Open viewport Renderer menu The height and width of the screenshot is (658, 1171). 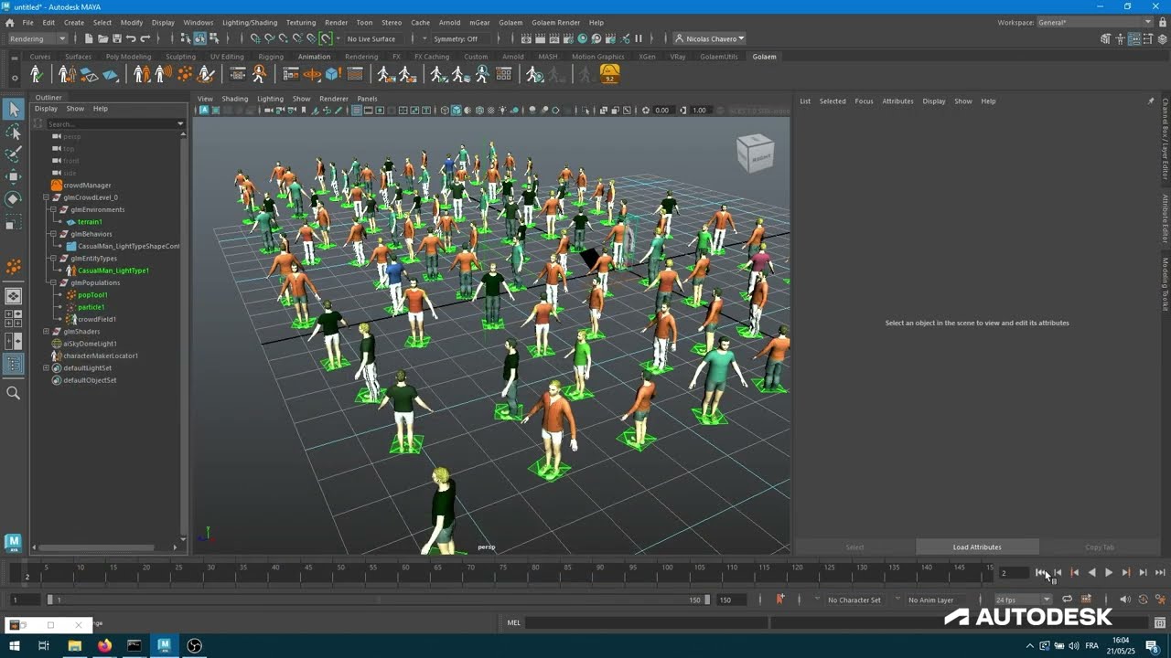333,99
